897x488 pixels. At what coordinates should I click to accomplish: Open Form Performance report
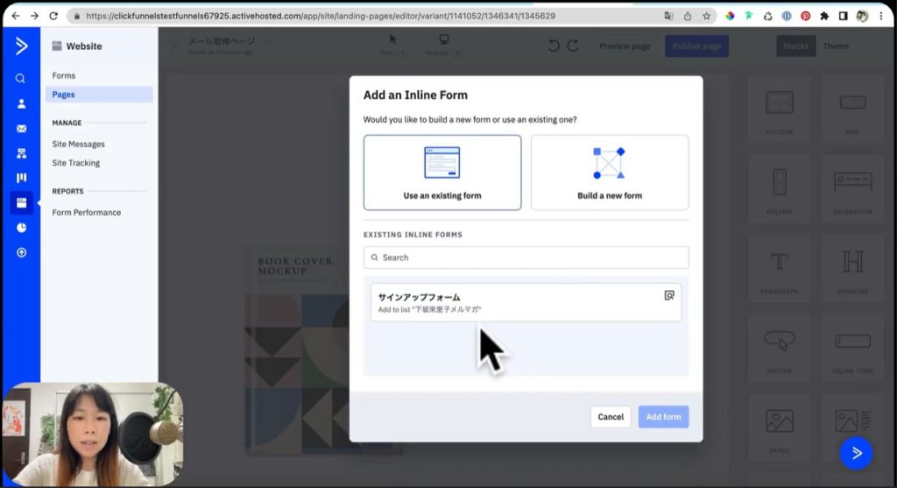coord(87,213)
